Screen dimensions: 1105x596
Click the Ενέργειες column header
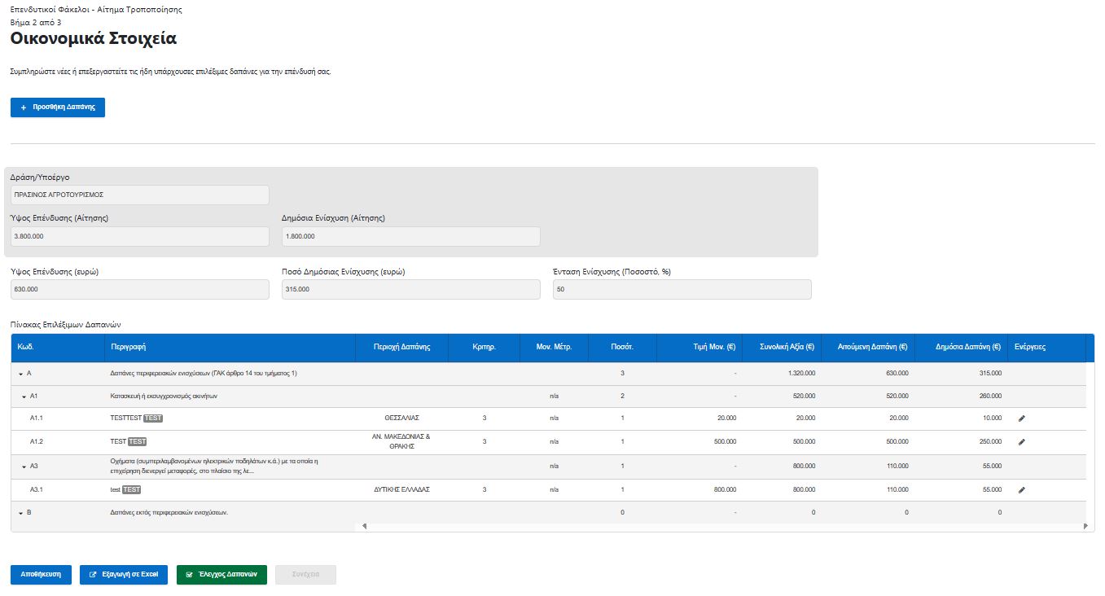pyautogui.click(x=1046, y=347)
